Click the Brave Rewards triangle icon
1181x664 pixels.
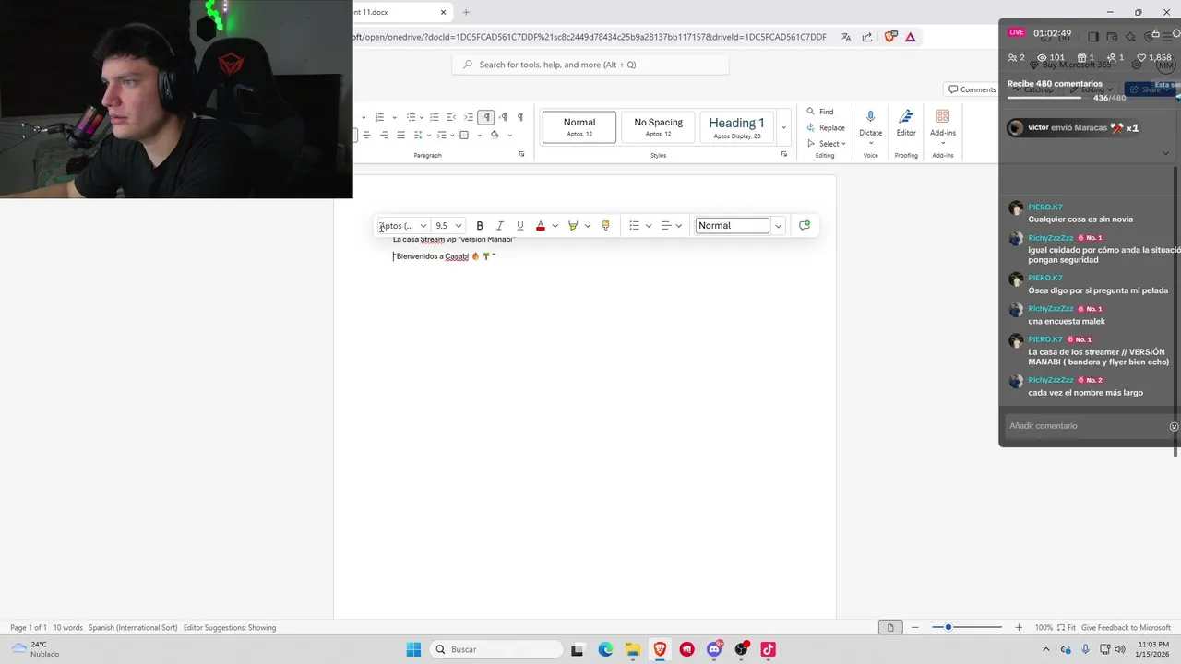[911, 37]
